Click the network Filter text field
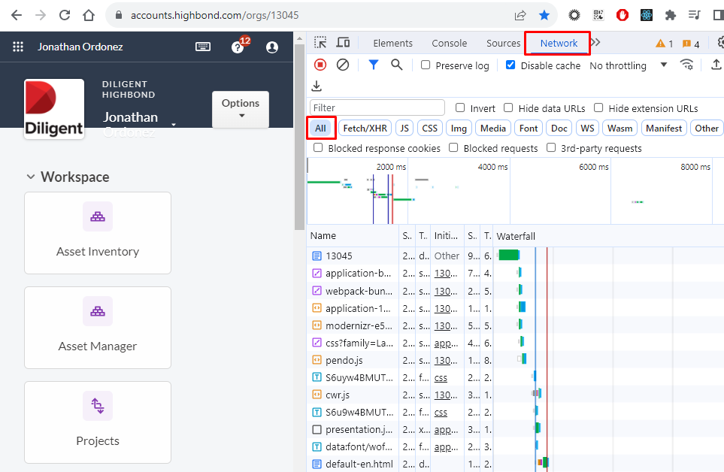 click(x=377, y=107)
